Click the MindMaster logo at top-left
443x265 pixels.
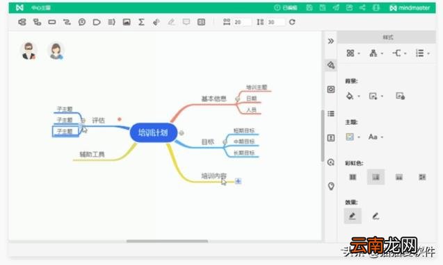pos(19,8)
